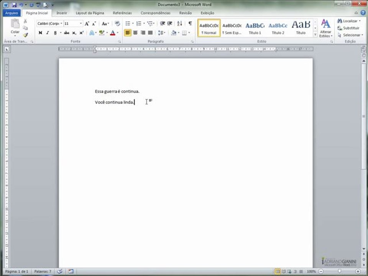Activate the Format Painter brush

[x=25, y=35]
